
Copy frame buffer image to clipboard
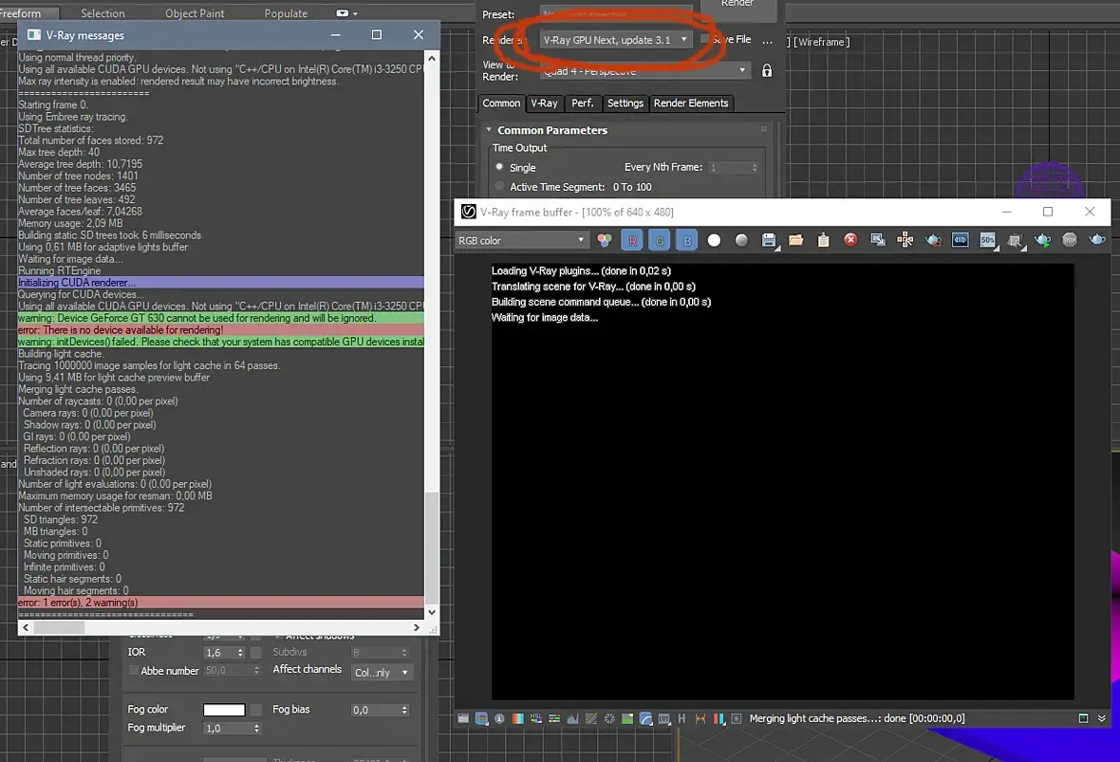824,241
